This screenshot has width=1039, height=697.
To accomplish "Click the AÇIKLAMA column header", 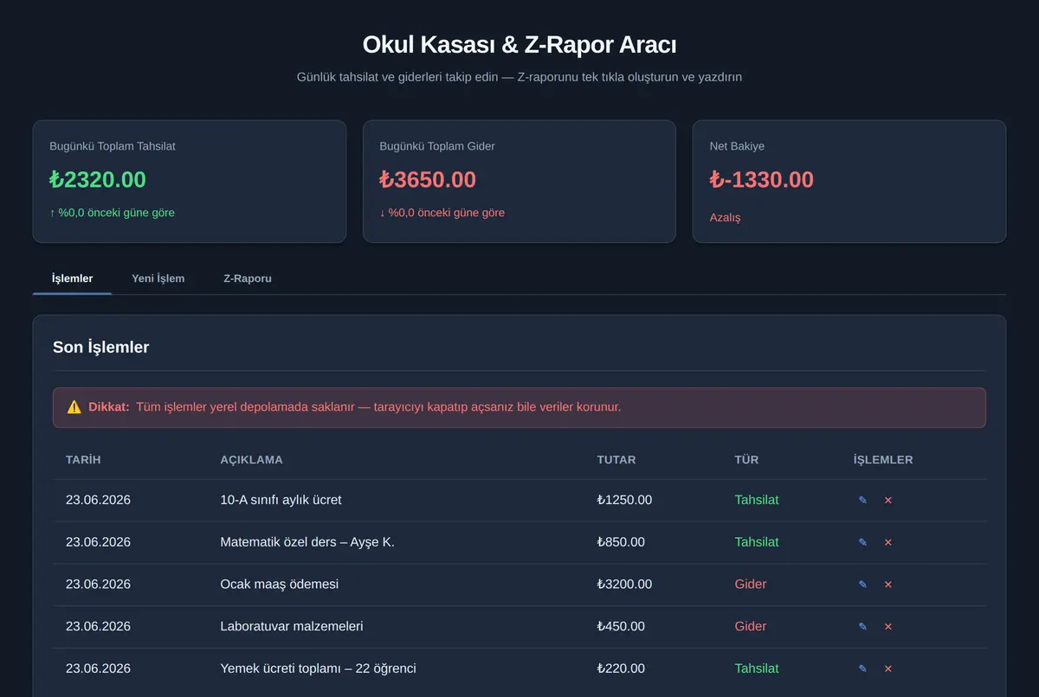I will point(252,460).
